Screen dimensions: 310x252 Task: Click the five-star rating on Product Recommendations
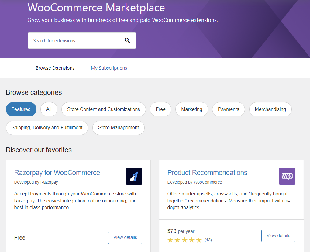click(184, 240)
